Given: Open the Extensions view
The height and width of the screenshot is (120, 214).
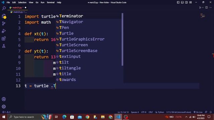Looking at the screenshot, I should coord(4,39).
